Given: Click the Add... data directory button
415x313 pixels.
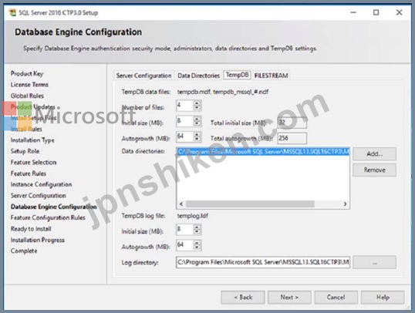Looking at the screenshot, I should pos(374,153).
